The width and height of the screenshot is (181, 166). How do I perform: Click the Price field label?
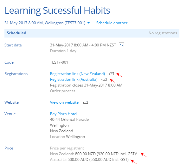[9, 148]
